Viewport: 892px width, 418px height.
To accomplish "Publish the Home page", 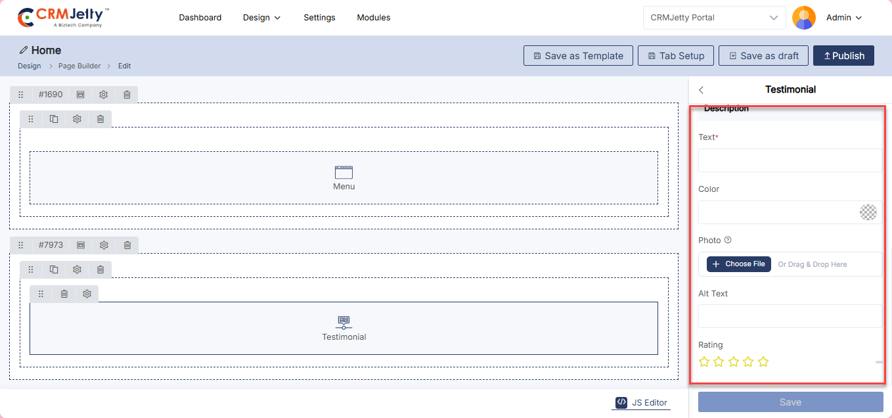I will pyautogui.click(x=843, y=56).
